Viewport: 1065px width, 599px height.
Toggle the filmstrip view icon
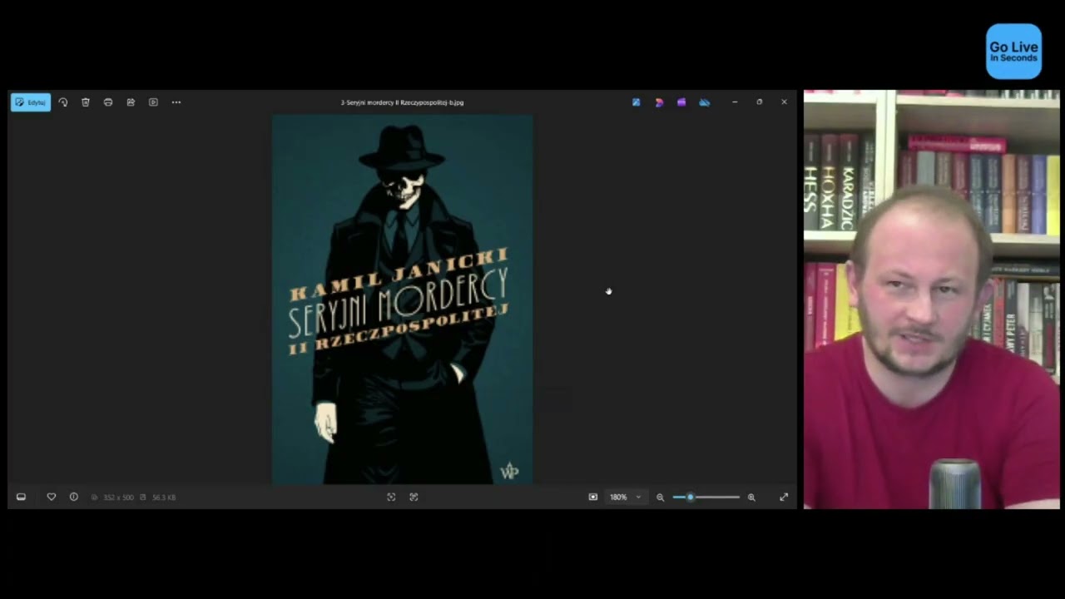(21, 497)
